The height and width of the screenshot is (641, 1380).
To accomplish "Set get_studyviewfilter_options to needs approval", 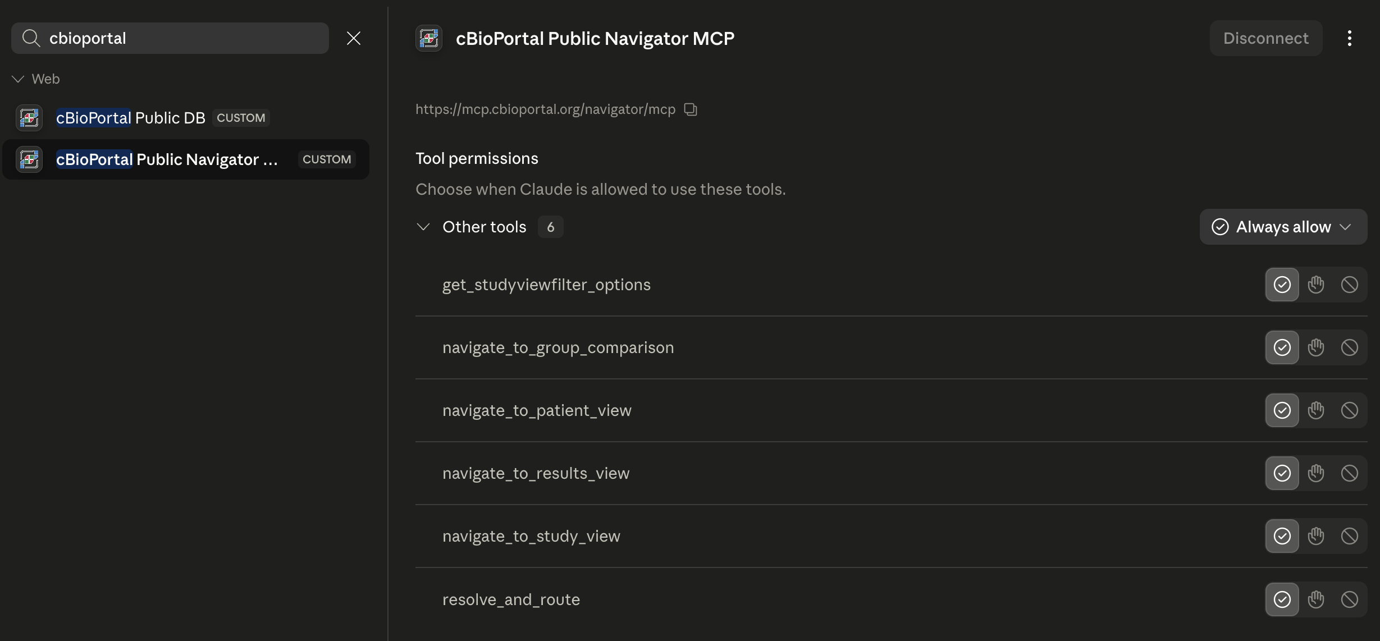I will [1316, 285].
